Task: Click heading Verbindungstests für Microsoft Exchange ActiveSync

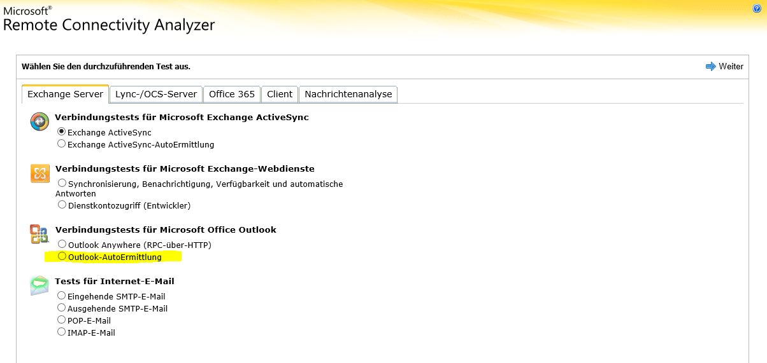Action: (x=182, y=118)
